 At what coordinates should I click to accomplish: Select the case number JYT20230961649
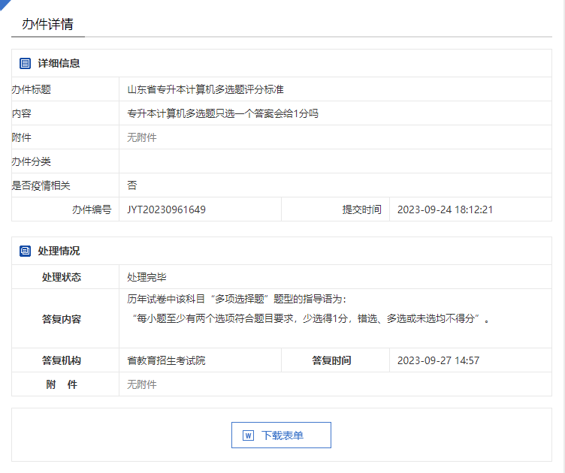[x=166, y=209]
